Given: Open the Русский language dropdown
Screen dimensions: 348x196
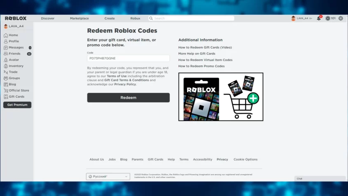Looking at the screenshot, I should [108, 177].
